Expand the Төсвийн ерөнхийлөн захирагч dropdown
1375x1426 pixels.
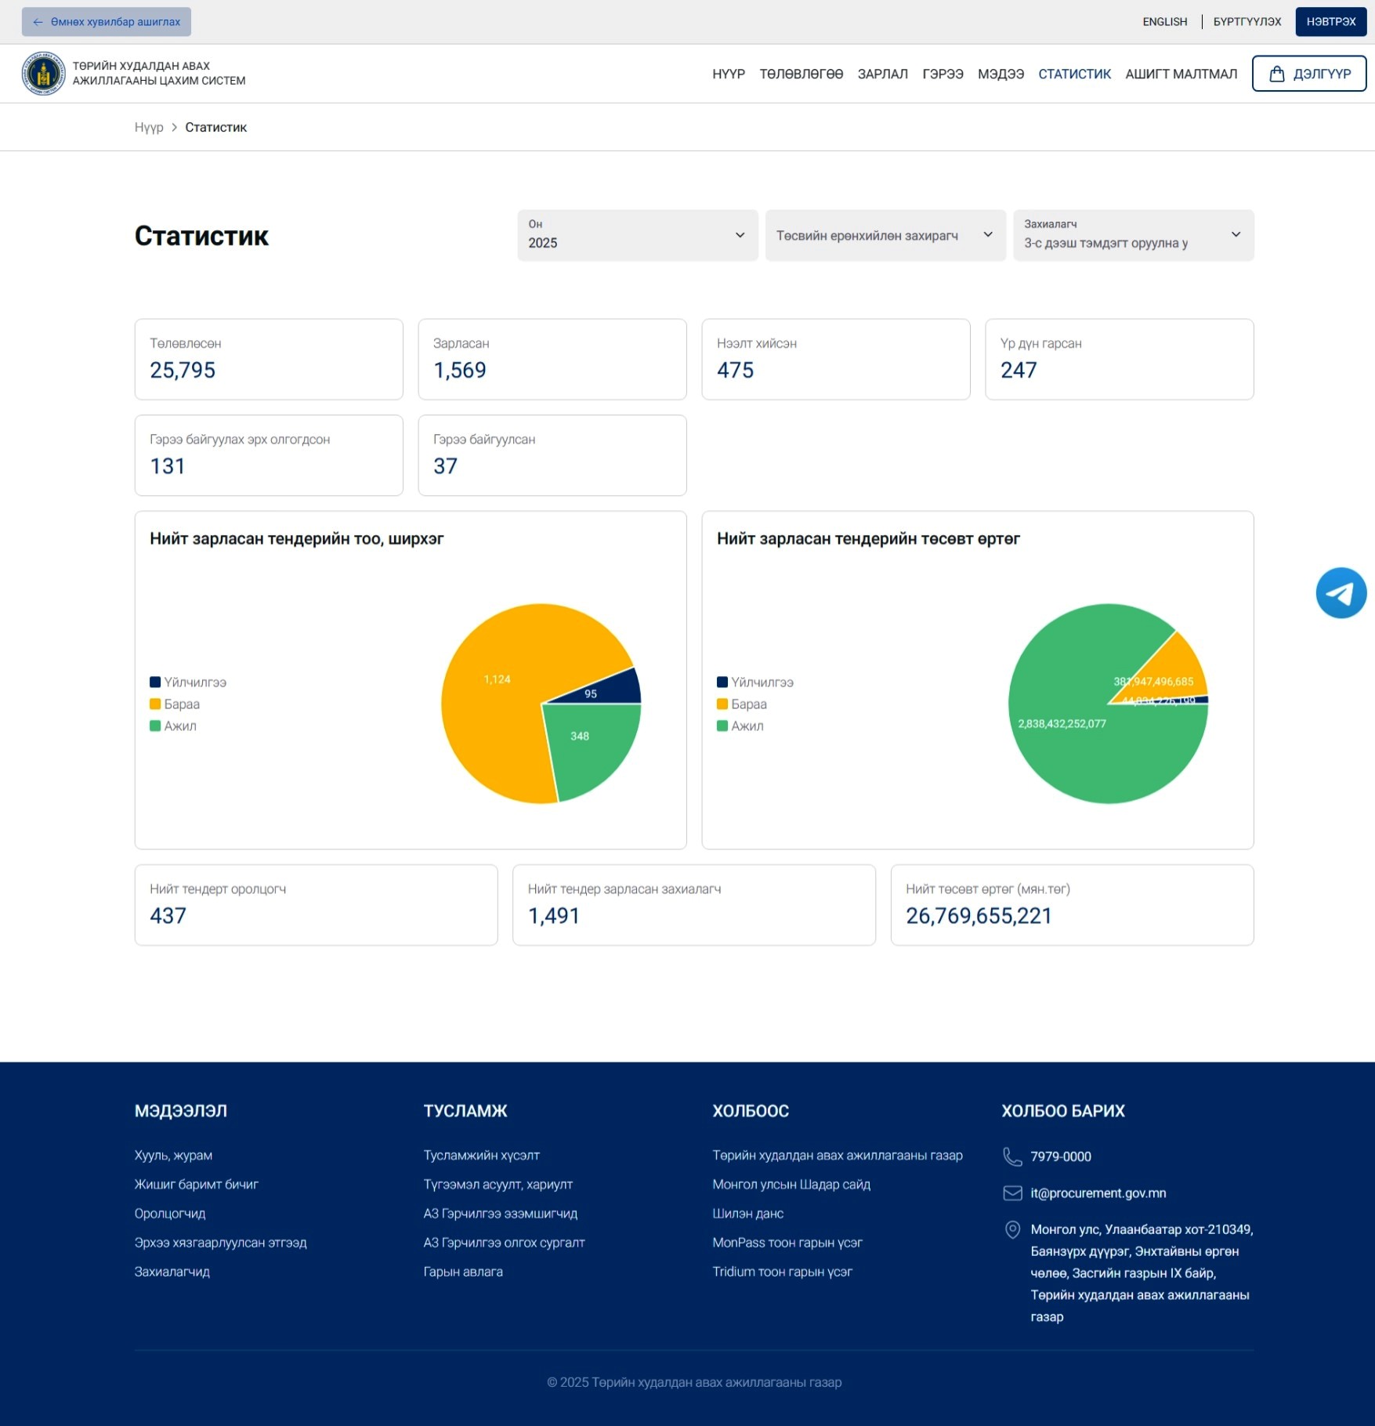coord(885,235)
